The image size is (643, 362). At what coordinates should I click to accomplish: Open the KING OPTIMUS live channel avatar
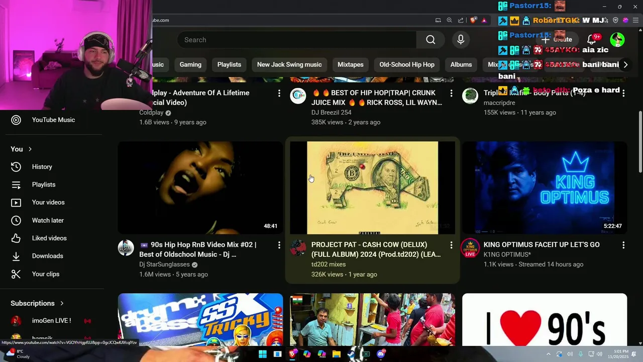pyautogui.click(x=470, y=248)
